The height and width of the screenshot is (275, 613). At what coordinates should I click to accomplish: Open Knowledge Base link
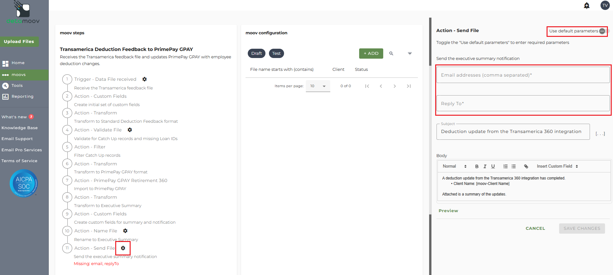(x=20, y=128)
